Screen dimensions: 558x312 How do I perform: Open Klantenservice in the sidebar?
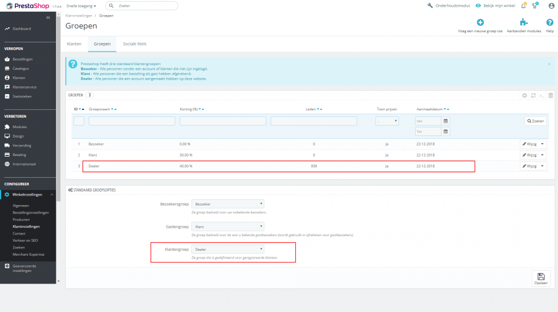[x=24, y=87]
